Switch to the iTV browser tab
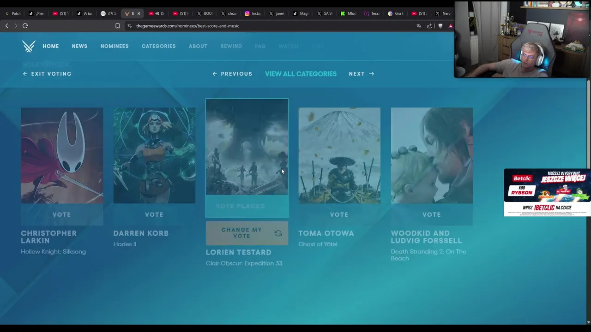 tap(109, 13)
